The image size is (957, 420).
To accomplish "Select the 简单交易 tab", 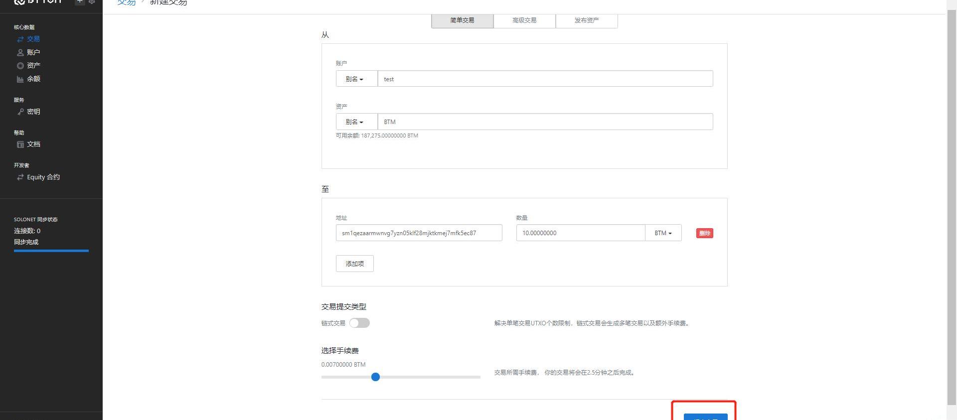I will (462, 20).
